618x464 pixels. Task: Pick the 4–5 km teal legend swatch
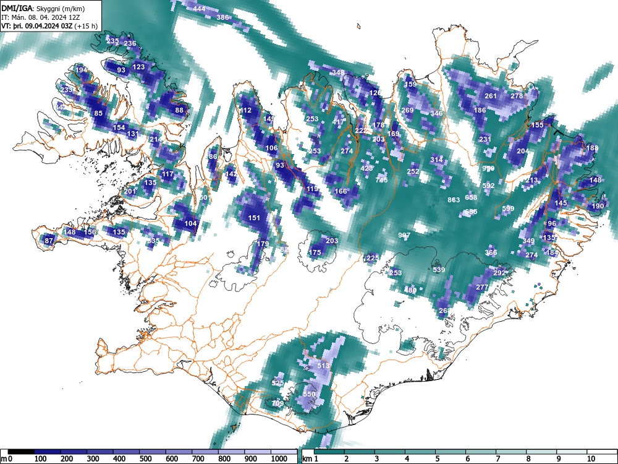tap(420, 452)
